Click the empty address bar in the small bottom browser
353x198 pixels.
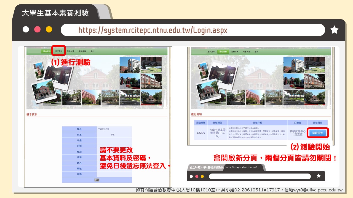pos(260,176)
